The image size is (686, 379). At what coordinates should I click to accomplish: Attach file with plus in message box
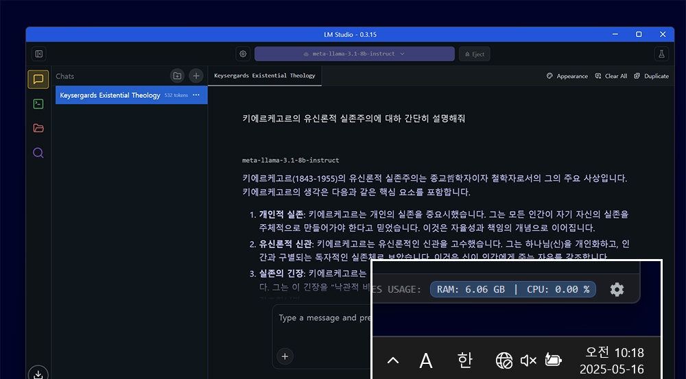point(285,356)
